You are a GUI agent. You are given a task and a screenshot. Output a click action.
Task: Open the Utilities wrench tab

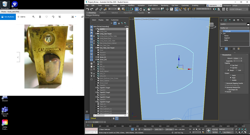[x=242, y=20]
